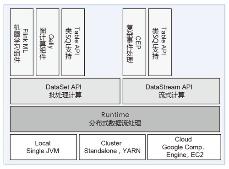The height and width of the screenshot is (169, 229).
Task: Click the 批处理计算 label
Action: click(65, 95)
